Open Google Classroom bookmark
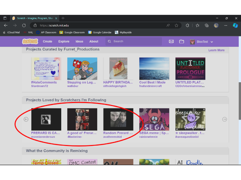This screenshot has width=241, height=180. tap(72, 32)
